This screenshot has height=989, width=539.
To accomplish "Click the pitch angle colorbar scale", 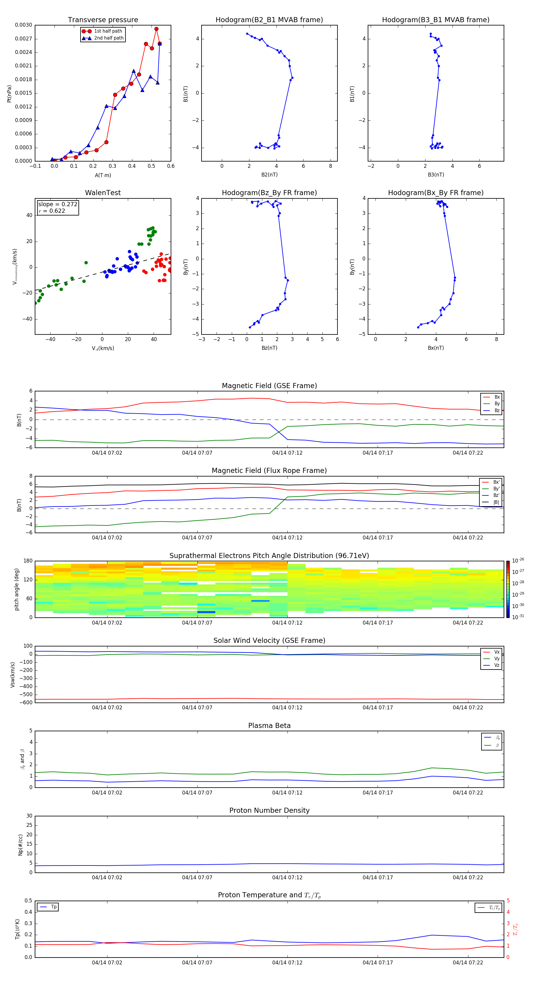I will click(x=508, y=590).
